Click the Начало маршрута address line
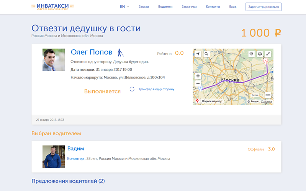Viewport: 306px width, 191px height. coord(118,77)
